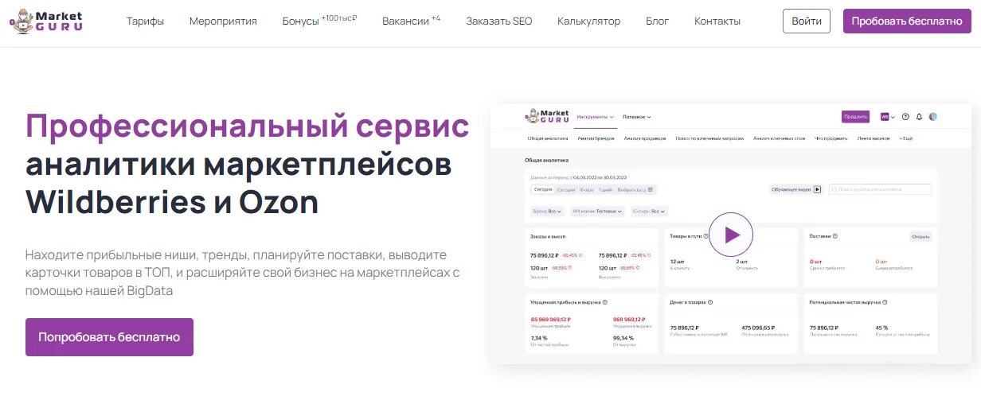The height and width of the screenshot is (400, 981).
Task: Play the dashboard demo video
Action: (731, 235)
